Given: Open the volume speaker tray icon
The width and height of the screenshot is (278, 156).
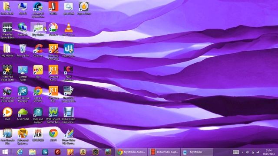Looking at the screenshot, I should (248, 152).
